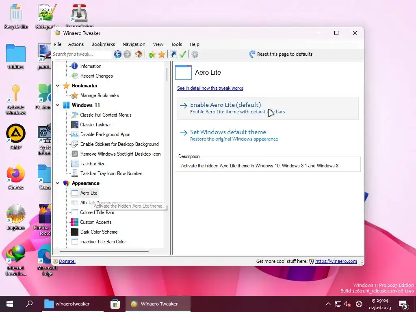Viewport: 416px width, 312px height.
Task: Open the File menu
Action: [58, 44]
